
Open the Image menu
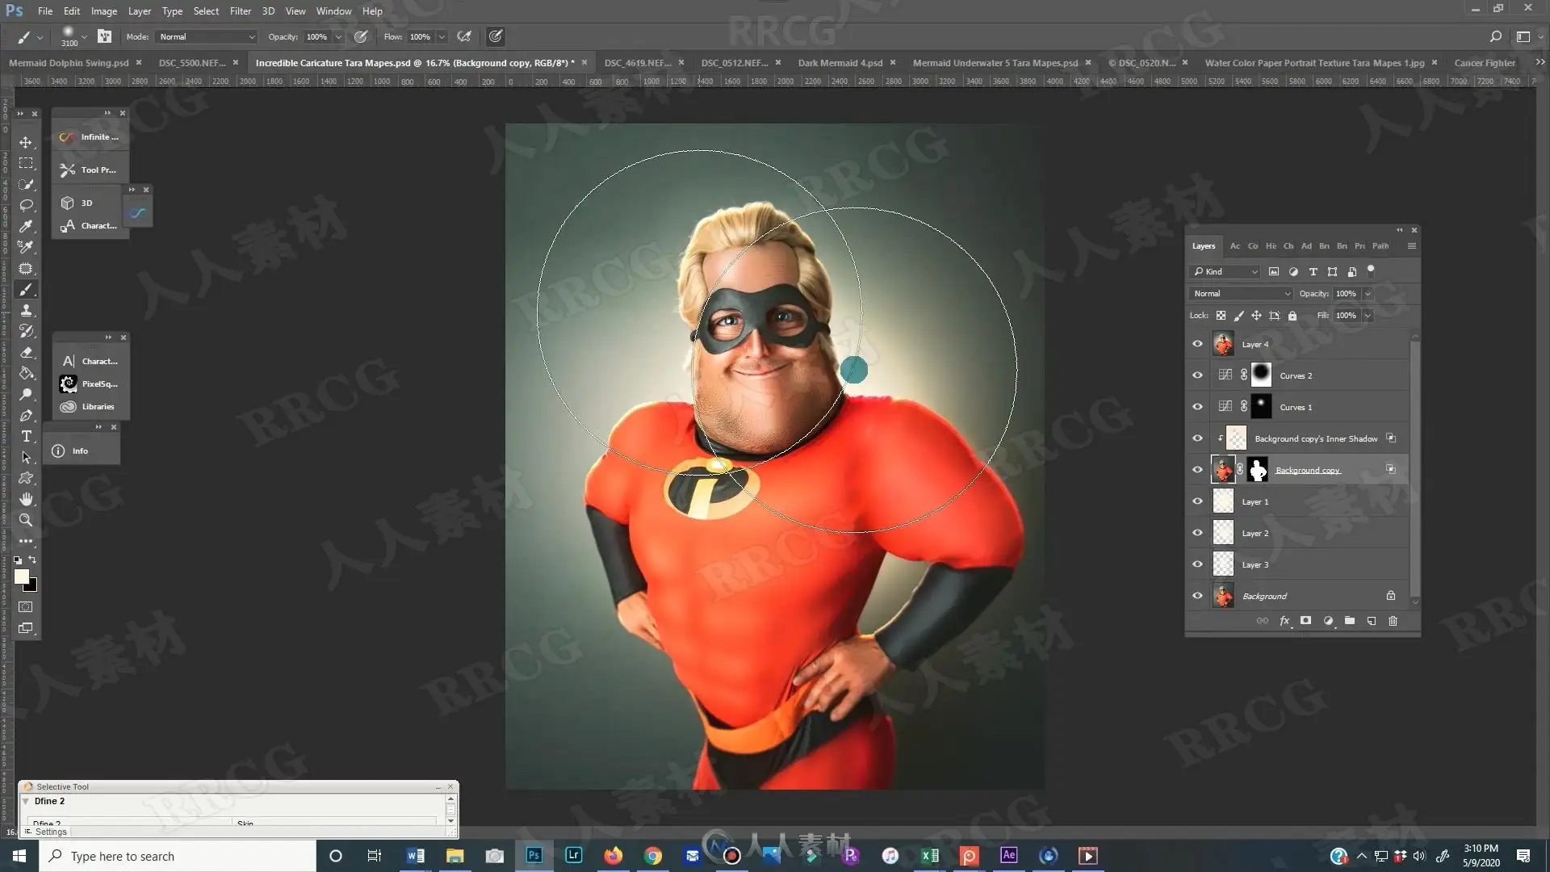[x=104, y=11]
